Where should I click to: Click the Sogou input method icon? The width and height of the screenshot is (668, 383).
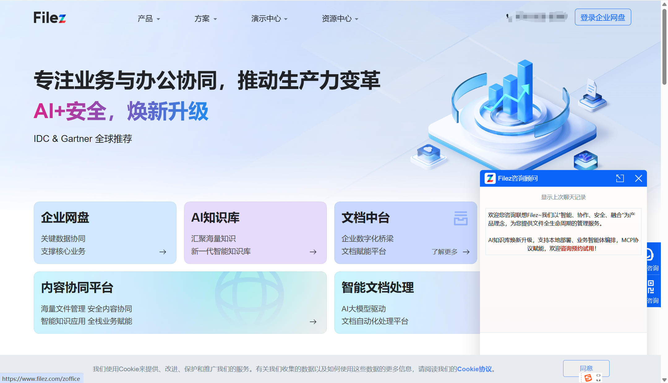(589, 378)
